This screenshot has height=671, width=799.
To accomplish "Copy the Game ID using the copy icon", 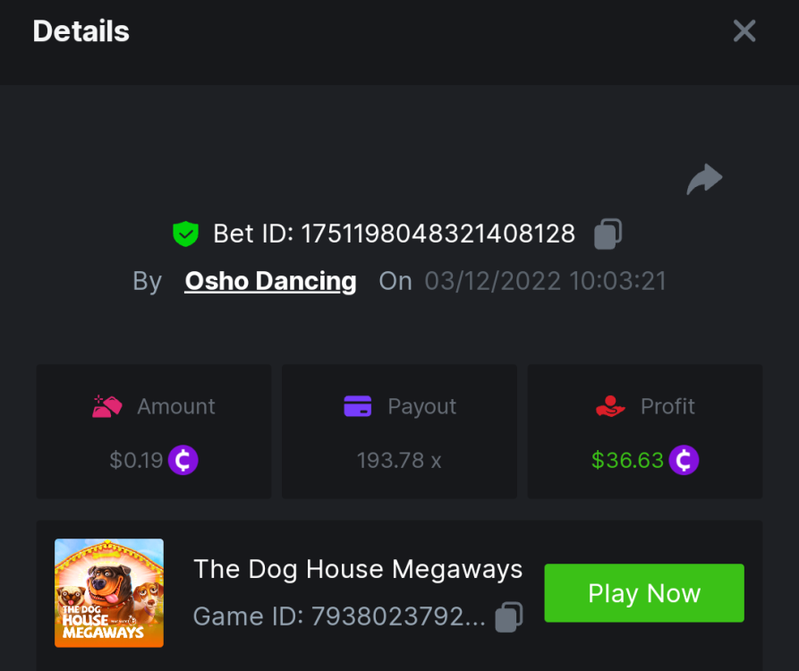I will pos(509,616).
